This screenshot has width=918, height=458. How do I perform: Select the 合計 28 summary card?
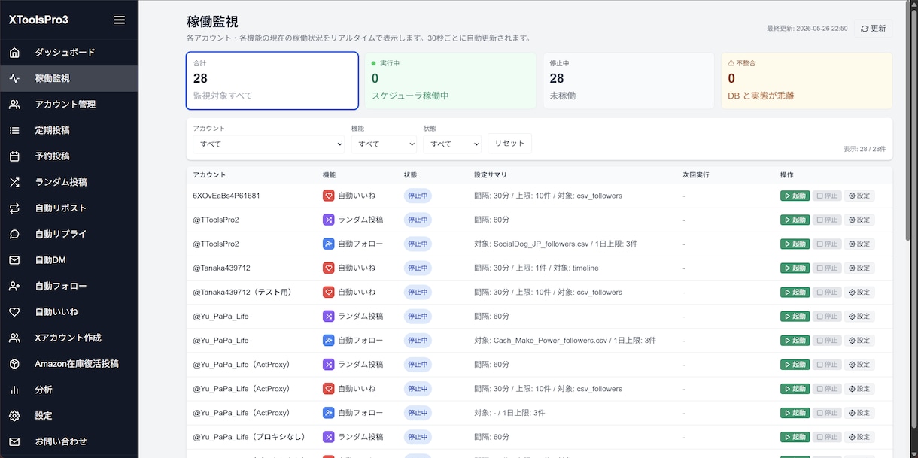click(x=272, y=80)
